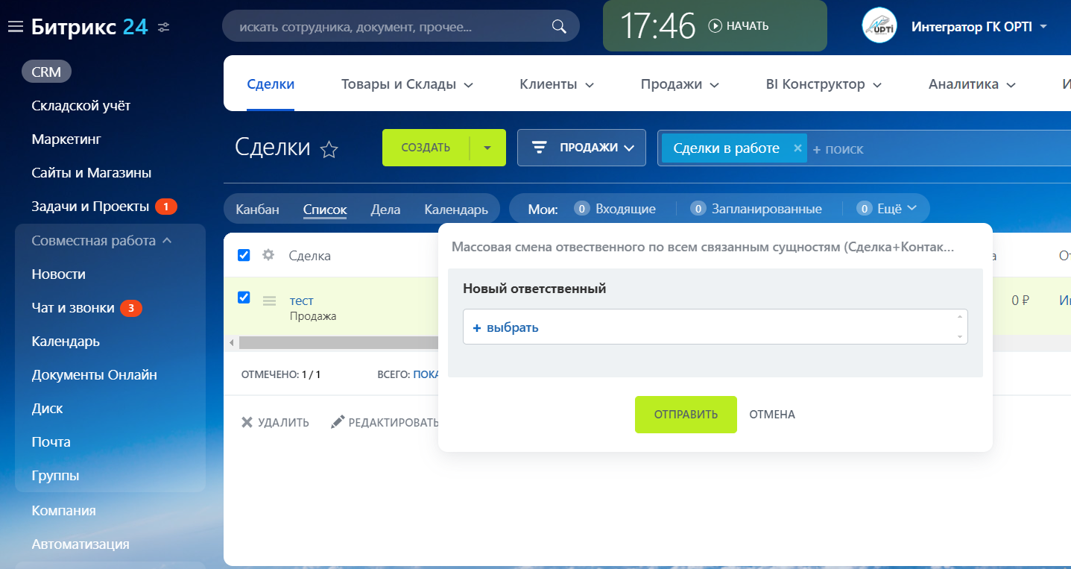Viewport: 1071px width, 569px height.
Task: Open Диск in sidebar
Action: click(x=47, y=409)
